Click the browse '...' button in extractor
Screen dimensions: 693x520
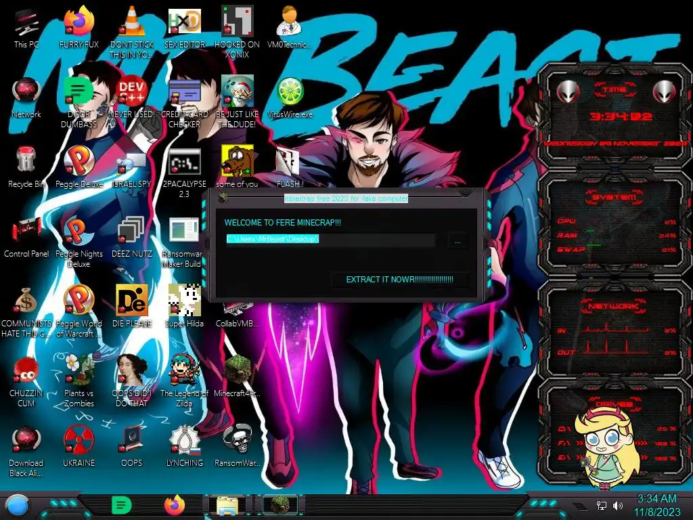tap(458, 242)
